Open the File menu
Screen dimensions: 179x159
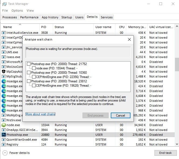5,11
